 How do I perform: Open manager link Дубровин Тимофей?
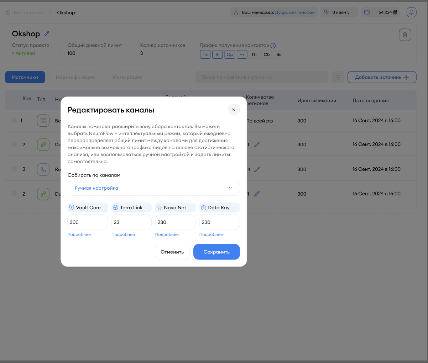coord(295,12)
